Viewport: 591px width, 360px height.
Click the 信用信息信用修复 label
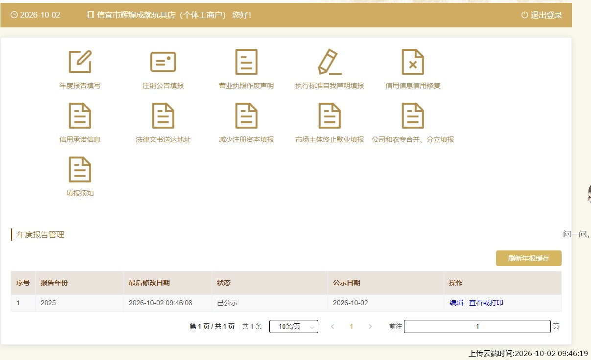pyautogui.click(x=413, y=86)
